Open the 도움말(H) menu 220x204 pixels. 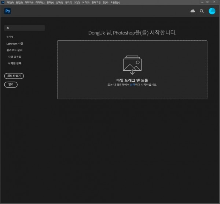click(115, 3)
